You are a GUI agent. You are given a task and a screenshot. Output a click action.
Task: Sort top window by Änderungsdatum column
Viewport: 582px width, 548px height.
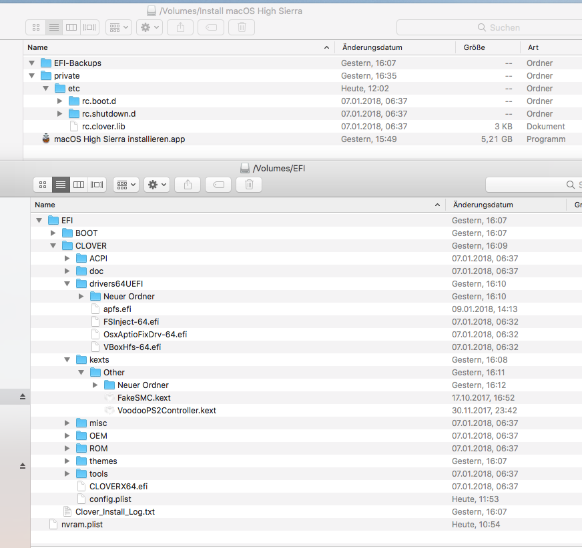[x=395, y=47]
